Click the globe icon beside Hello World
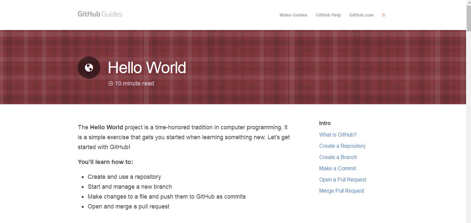The height and width of the screenshot is (223, 471). pos(89,68)
